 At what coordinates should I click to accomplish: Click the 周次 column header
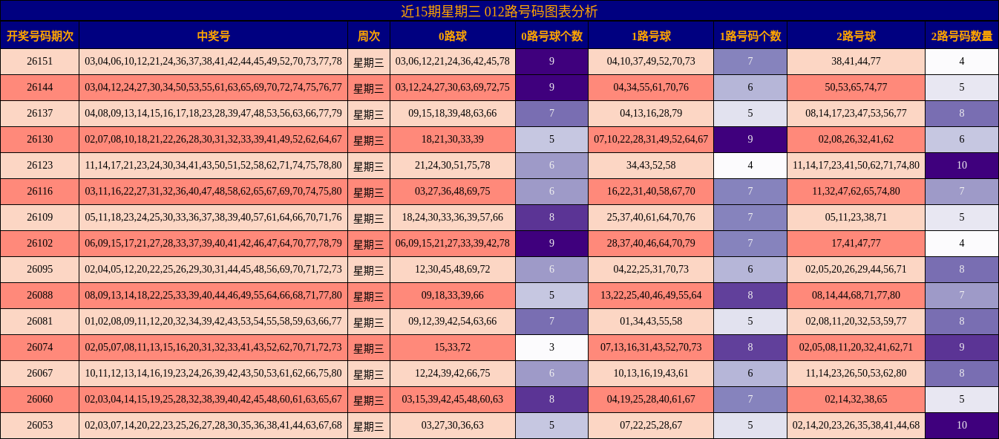point(369,36)
